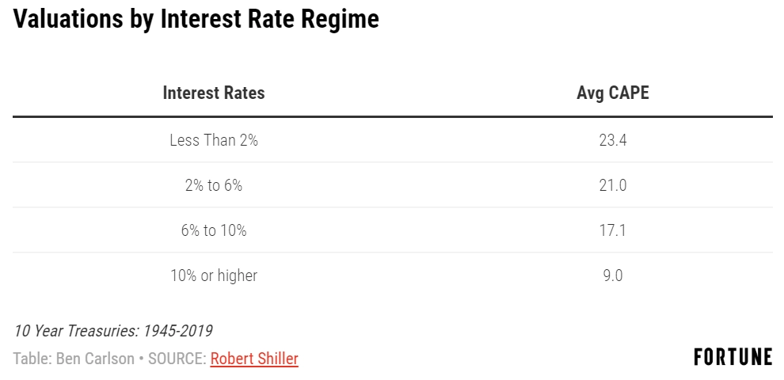Screen dimensions: 784x380
Task: Click the 10 Year Treasuries 1945-2019 note
Action: (x=113, y=330)
